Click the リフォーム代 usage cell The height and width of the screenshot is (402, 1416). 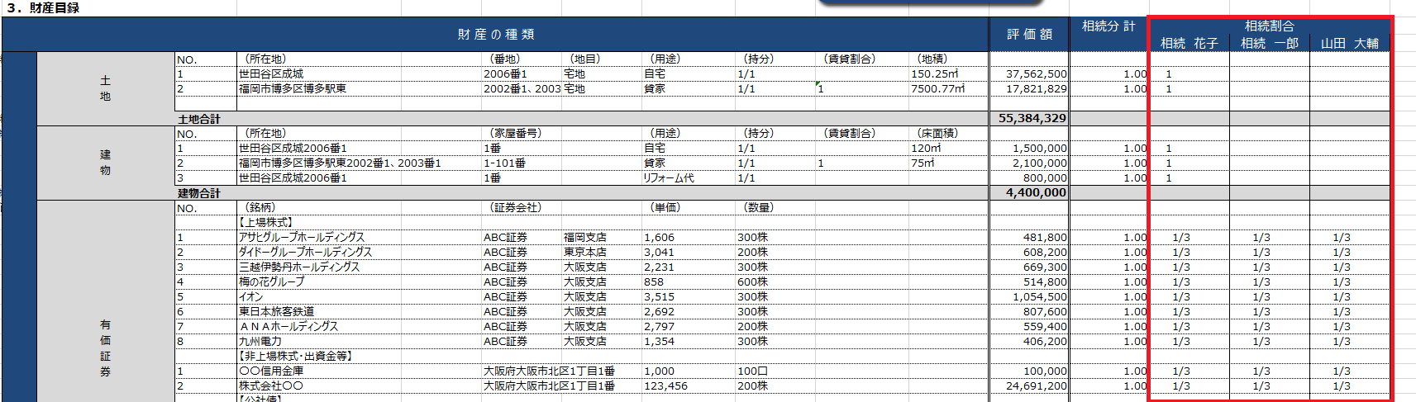click(669, 178)
